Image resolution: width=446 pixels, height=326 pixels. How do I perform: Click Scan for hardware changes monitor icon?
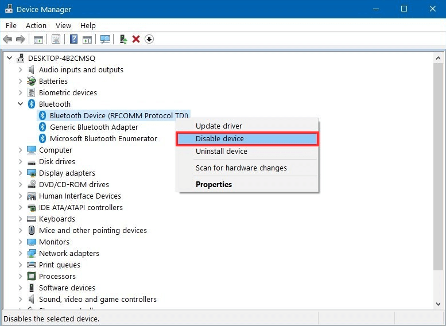105,39
